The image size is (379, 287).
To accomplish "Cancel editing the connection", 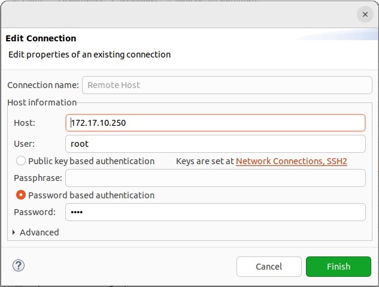I will [x=268, y=267].
